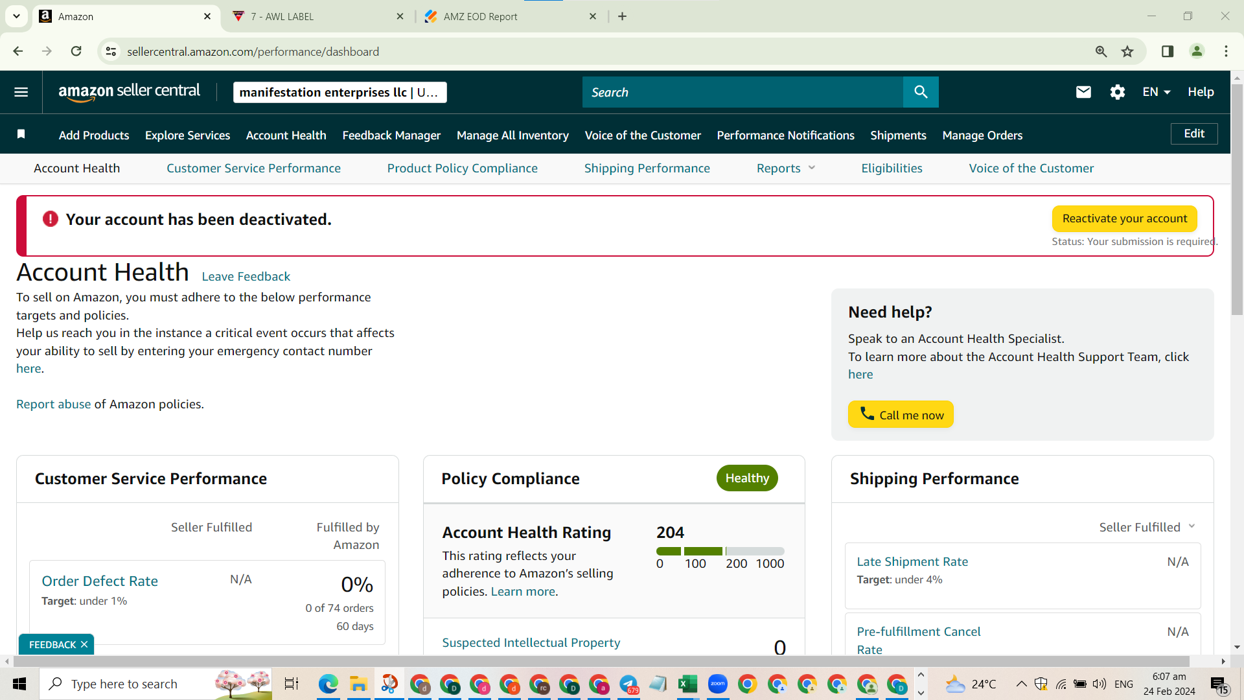1244x700 pixels.
Task: Open a new browser tab
Action: pyautogui.click(x=623, y=16)
